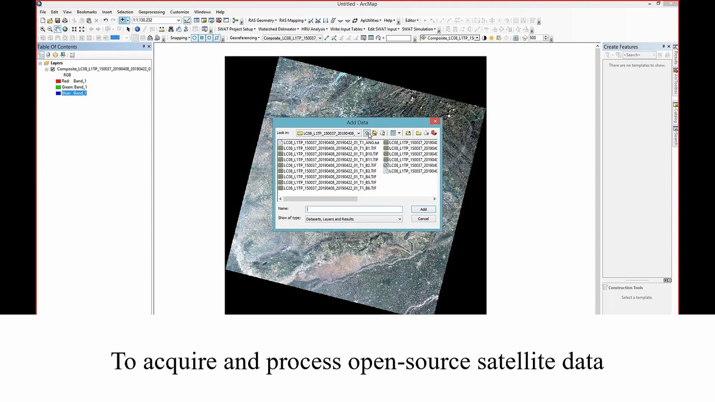Click the Green band color swatch
The width and height of the screenshot is (715, 402).
coord(58,87)
